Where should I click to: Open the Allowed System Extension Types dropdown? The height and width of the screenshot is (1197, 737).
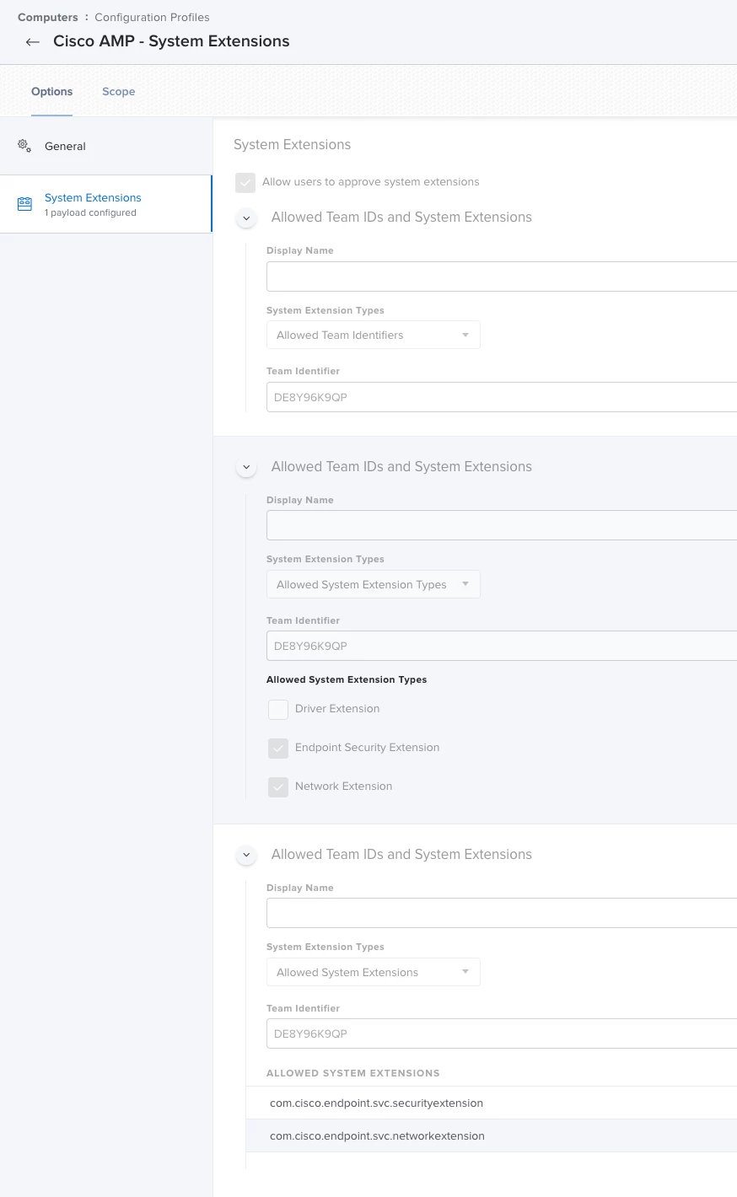point(374,584)
